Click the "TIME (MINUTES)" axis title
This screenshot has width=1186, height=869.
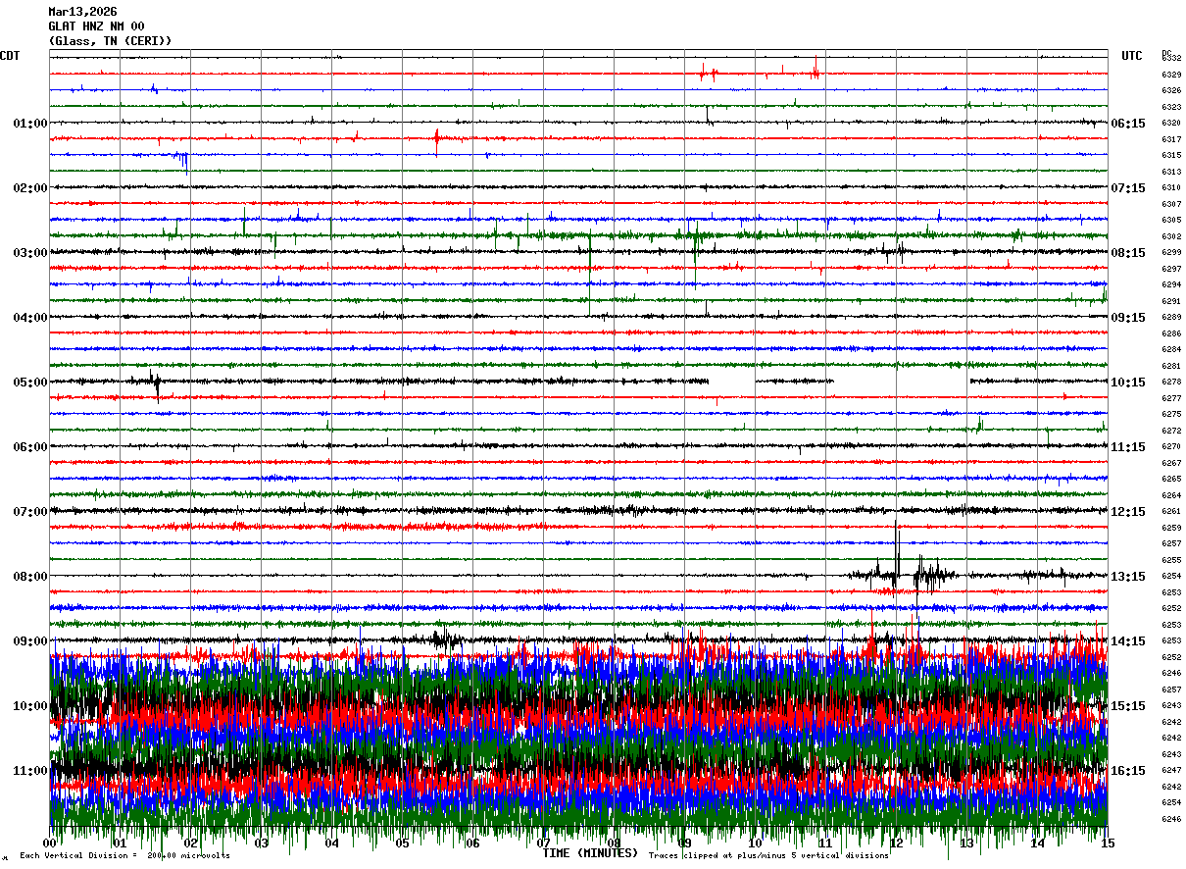(x=590, y=853)
